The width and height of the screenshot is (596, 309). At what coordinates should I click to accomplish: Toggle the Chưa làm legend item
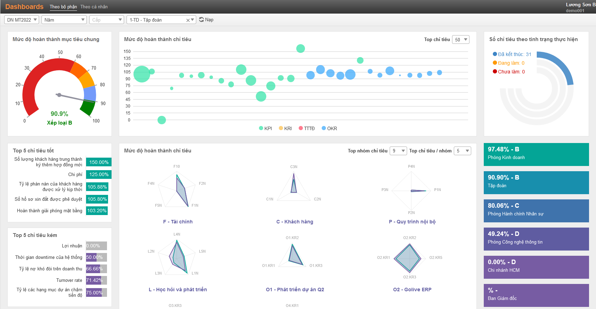[x=509, y=72]
